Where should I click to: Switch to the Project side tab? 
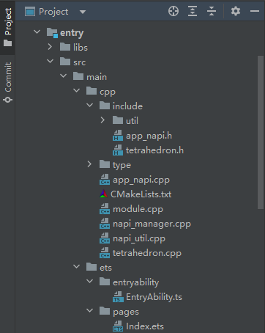tap(8, 27)
